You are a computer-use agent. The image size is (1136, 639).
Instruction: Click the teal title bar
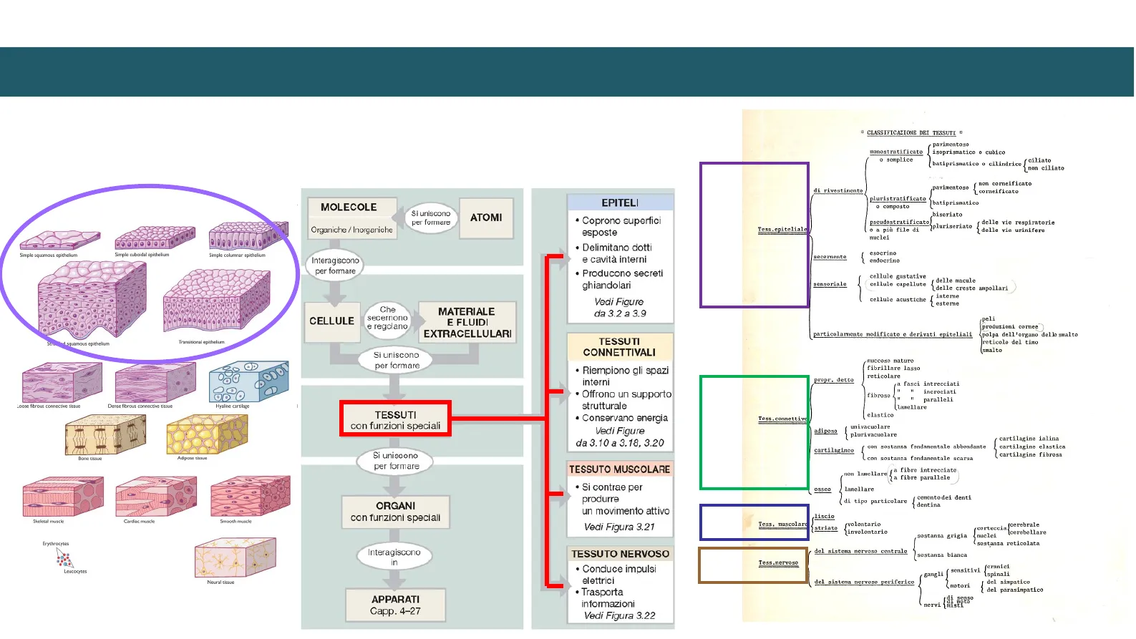click(567, 72)
